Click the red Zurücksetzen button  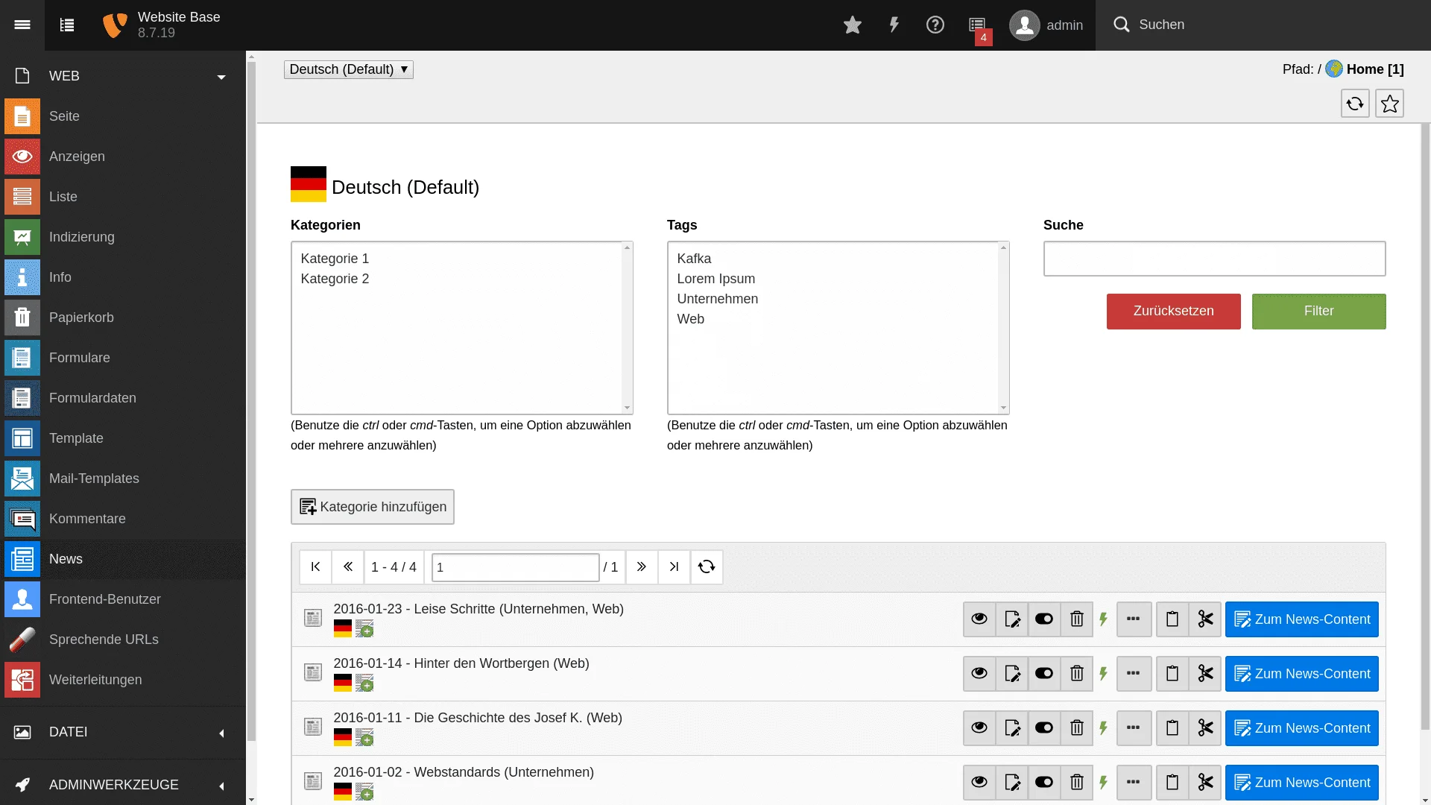point(1172,311)
